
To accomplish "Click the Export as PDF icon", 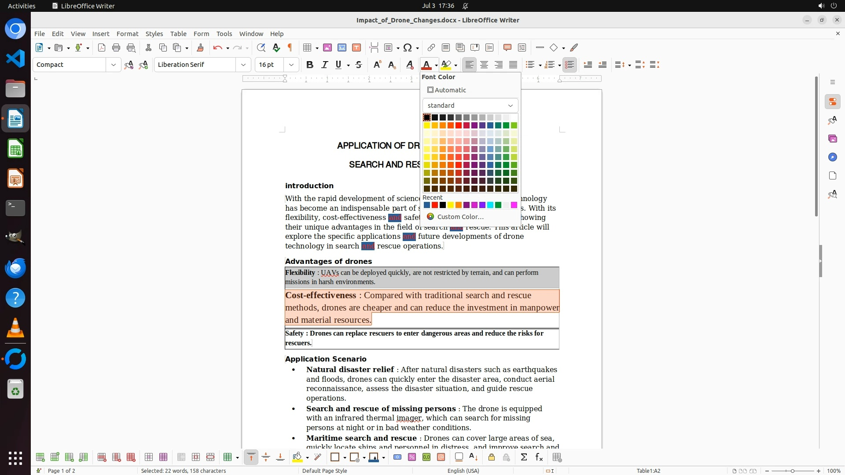I will (102, 47).
